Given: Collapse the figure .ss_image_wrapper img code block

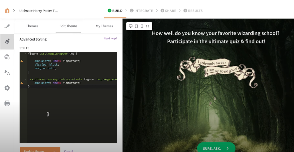Looking at the screenshot, I should (x=26, y=54).
